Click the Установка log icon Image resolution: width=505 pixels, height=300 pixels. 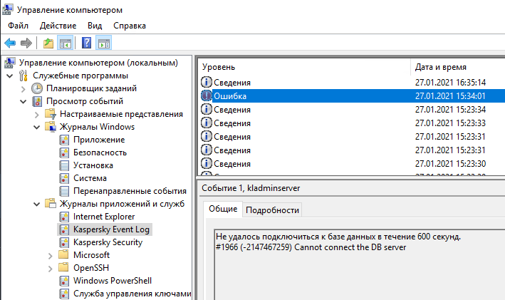pos(64,165)
